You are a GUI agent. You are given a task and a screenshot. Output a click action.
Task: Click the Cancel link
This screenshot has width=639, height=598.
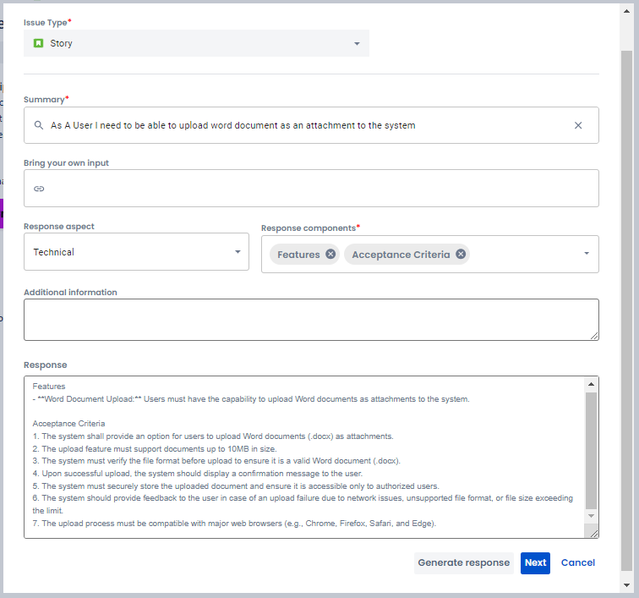[x=578, y=563]
